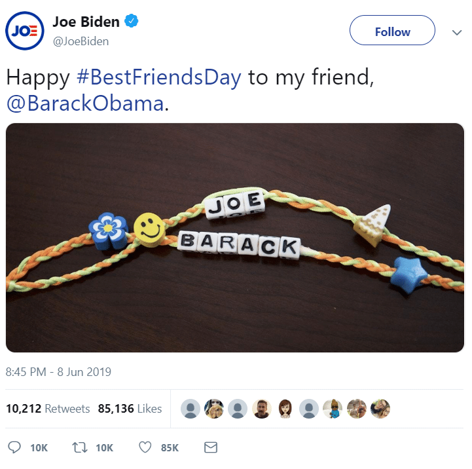Retweet using the retweet arrows icon
Screen dimensions: 472x469
[x=80, y=447]
